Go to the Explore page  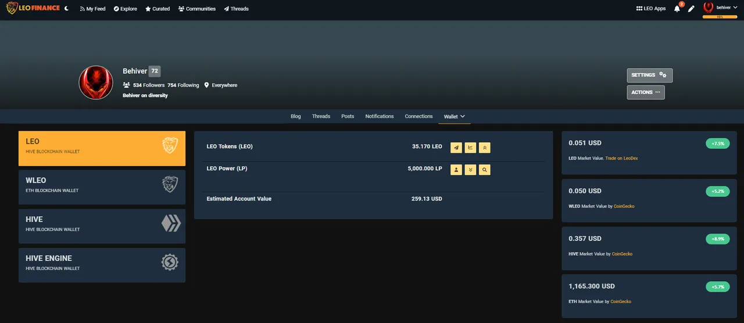pos(126,9)
